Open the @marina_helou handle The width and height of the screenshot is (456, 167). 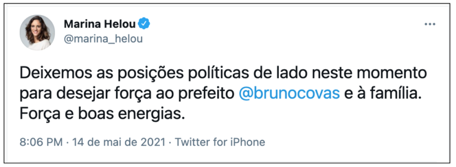[103, 39]
